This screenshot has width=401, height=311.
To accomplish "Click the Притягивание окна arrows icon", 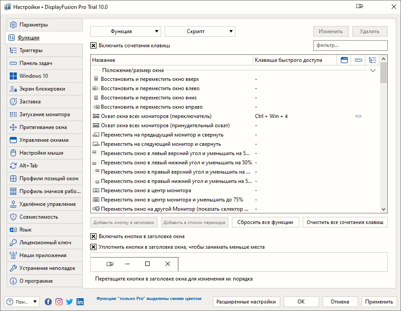I will tap(13, 127).
